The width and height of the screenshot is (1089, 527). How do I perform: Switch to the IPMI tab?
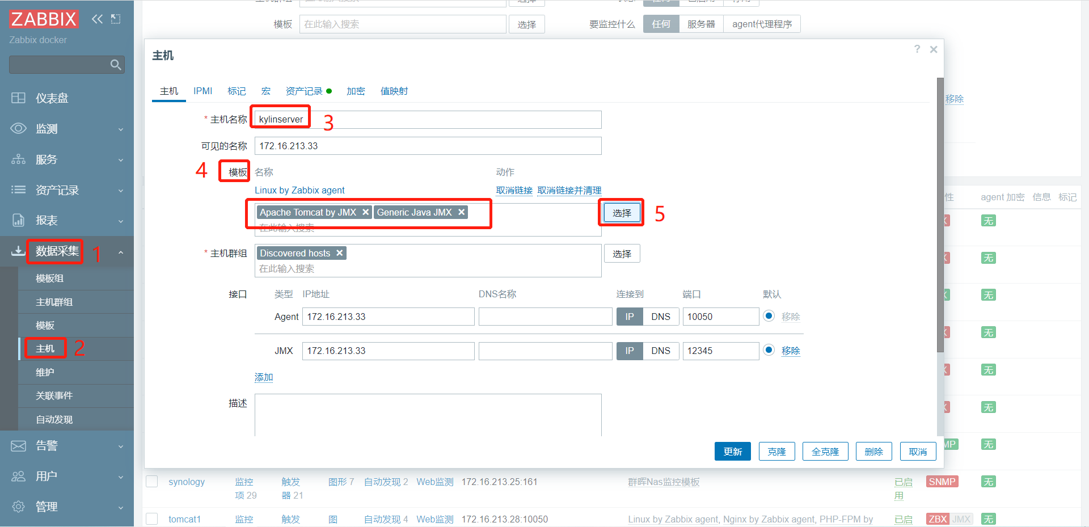point(202,91)
